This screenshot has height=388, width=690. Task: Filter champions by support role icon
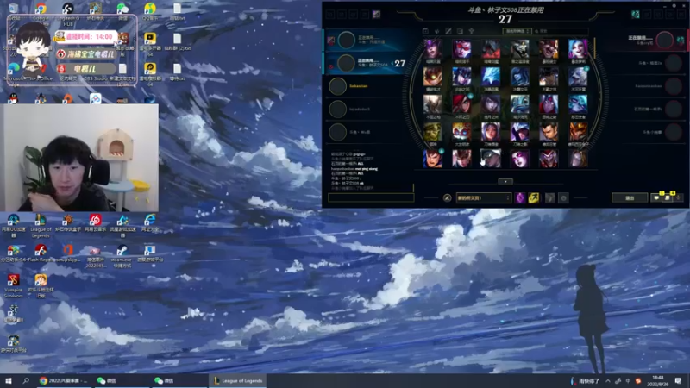coord(471,31)
